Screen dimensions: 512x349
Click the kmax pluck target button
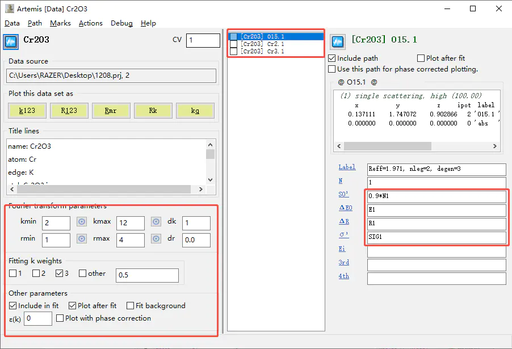[x=156, y=222]
